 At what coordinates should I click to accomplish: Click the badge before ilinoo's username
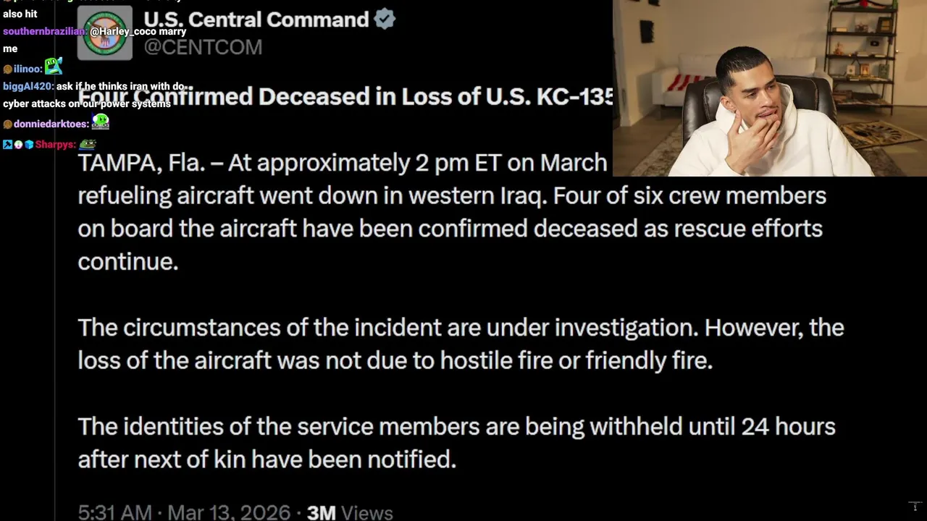7,69
